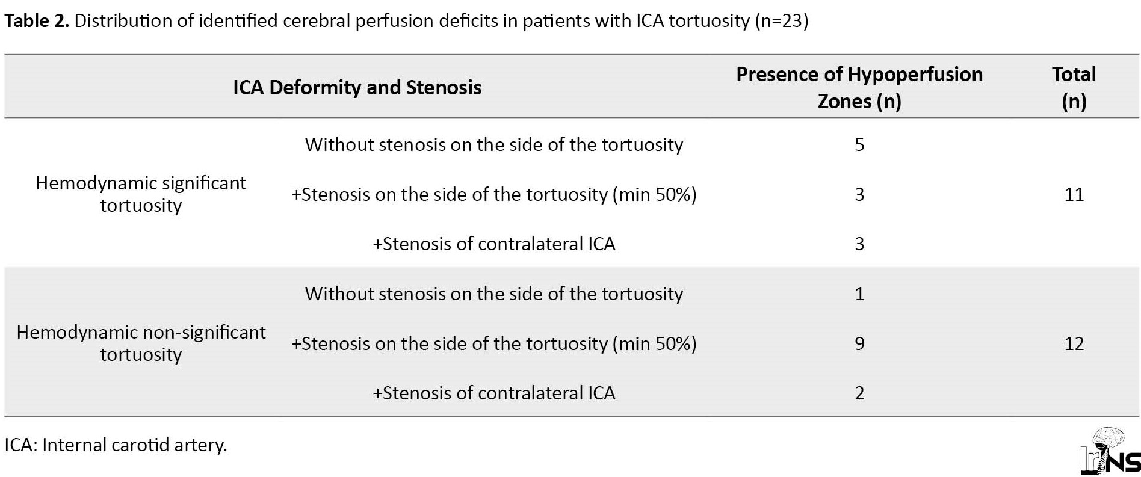The width and height of the screenshot is (1141, 477).
Task: Click the Presence of Hypoperfusion Zones header
Action: coord(859,87)
